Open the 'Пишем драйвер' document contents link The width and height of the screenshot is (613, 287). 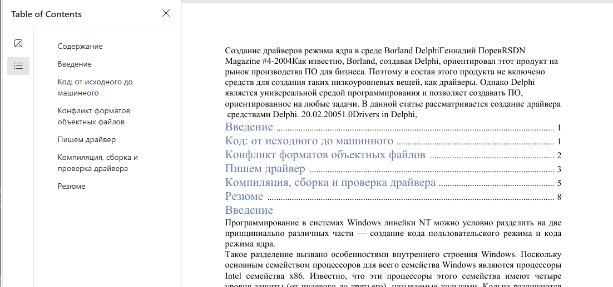click(265, 169)
